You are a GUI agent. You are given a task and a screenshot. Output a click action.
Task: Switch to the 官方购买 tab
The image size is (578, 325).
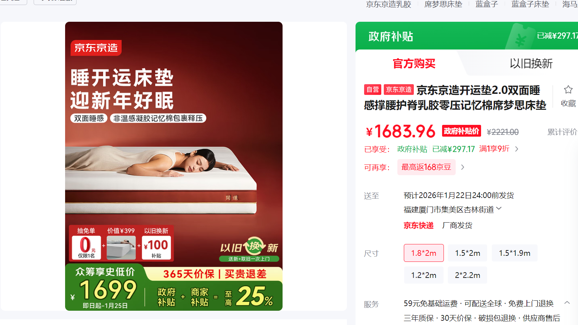click(x=414, y=64)
